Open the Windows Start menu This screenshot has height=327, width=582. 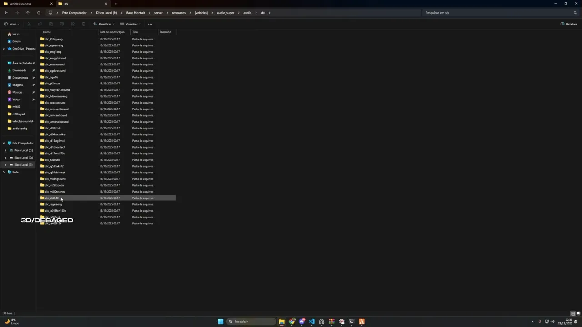coord(221,322)
